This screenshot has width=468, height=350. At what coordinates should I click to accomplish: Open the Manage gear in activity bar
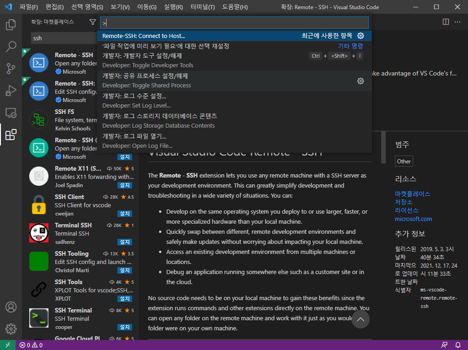[x=11, y=329]
